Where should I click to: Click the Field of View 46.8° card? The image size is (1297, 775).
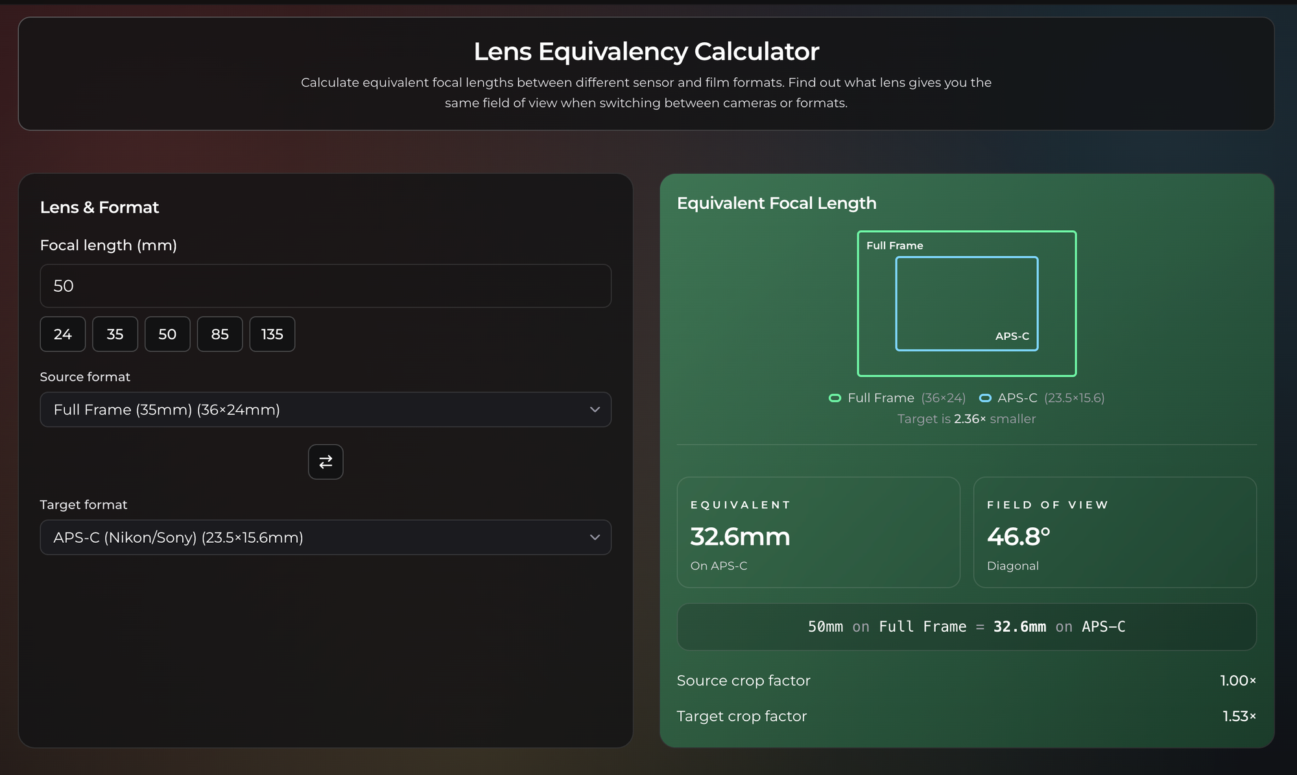1114,532
